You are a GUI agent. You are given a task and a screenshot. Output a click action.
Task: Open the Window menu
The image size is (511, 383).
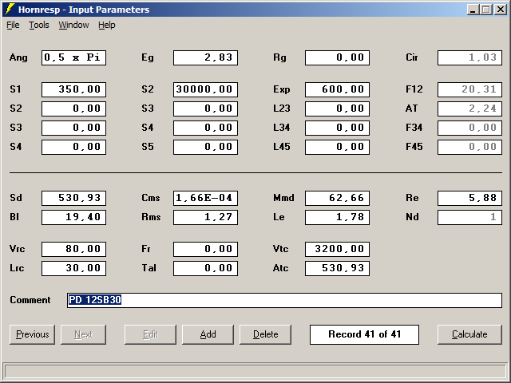point(73,25)
